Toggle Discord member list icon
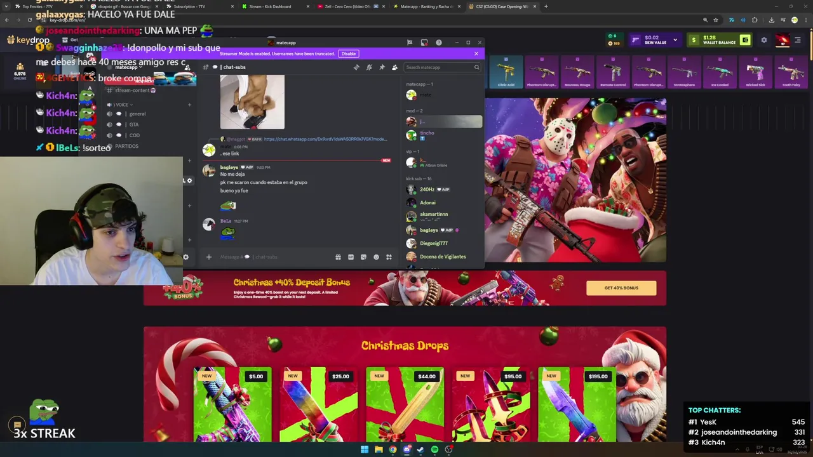 (394, 67)
